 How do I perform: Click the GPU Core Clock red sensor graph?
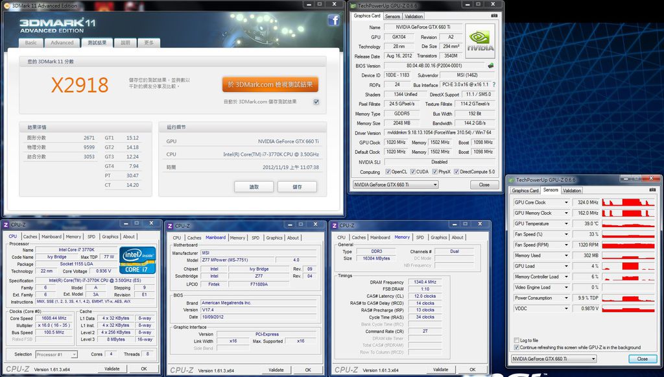click(628, 202)
